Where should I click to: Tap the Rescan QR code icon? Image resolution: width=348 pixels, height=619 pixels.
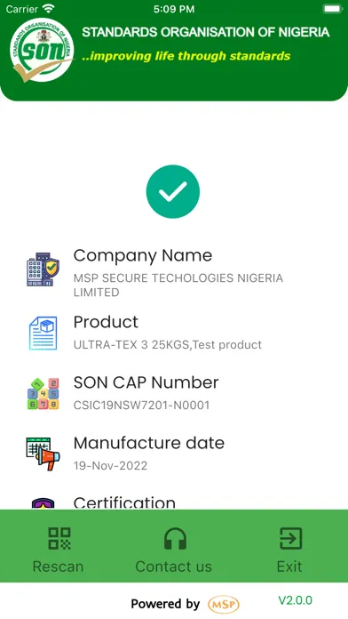pyautogui.click(x=59, y=538)
